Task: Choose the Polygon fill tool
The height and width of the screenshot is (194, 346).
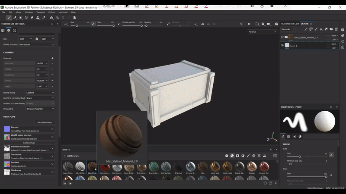Action: (27, 18)
